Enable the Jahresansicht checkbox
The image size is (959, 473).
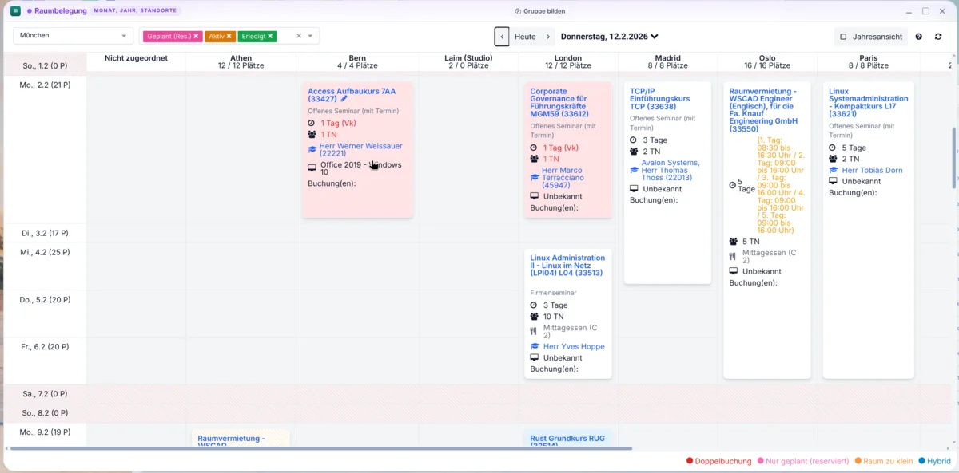(x=843, y=37)
